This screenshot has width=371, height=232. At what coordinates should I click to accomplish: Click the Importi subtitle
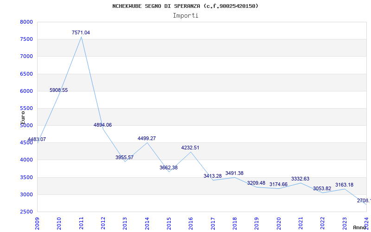click(x=185, y=16)
